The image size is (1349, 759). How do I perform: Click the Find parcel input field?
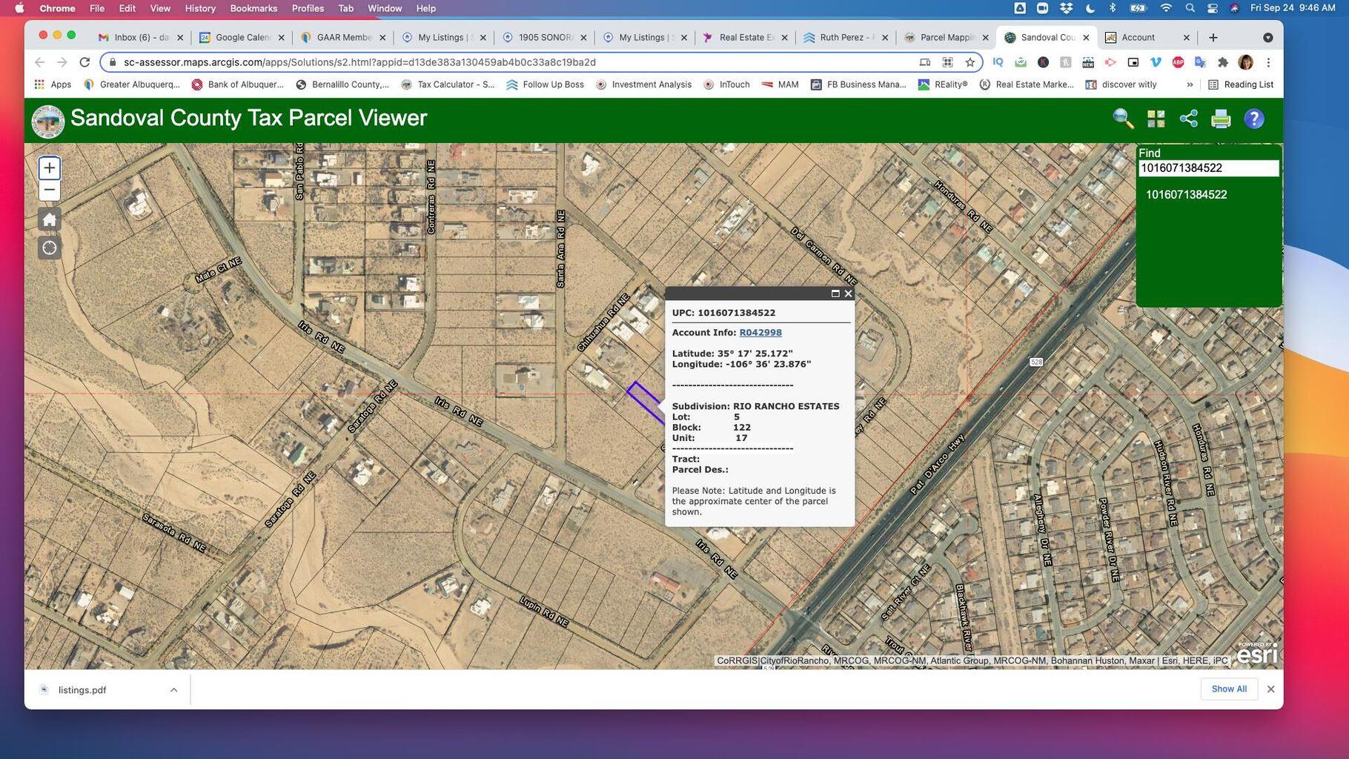1208,168
